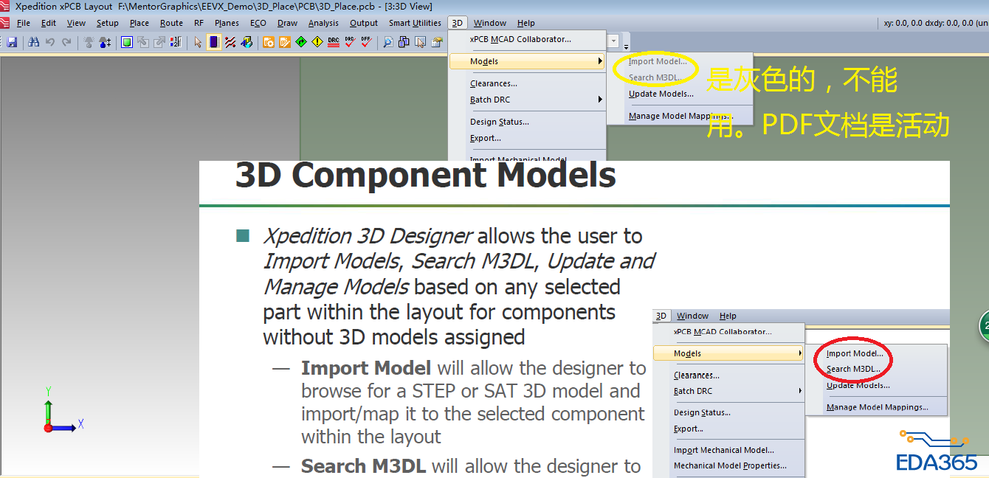Activate the highlighted Place mode chip icon
The height and width of the screenshot is (478, 989).
point(214,42)
